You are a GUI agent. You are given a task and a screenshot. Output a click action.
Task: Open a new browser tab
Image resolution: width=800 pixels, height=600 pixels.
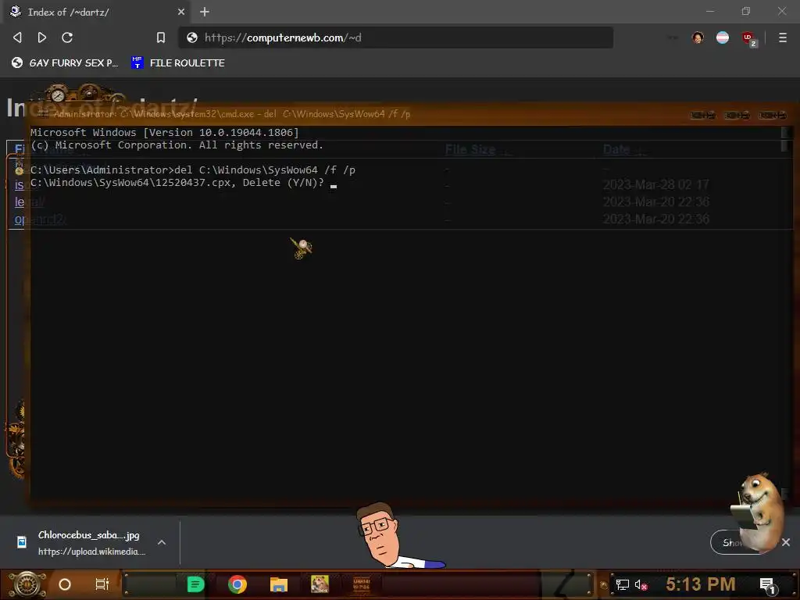205,12
